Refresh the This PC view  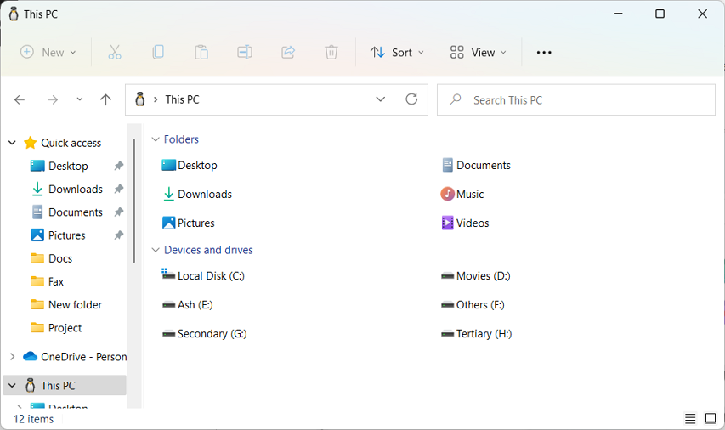click(x=411, y=99)
